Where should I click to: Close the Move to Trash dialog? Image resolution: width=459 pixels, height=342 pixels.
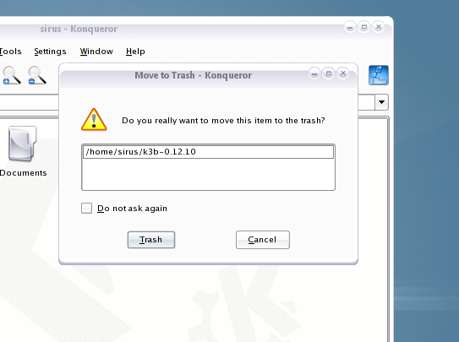click(x=343, y=73)
